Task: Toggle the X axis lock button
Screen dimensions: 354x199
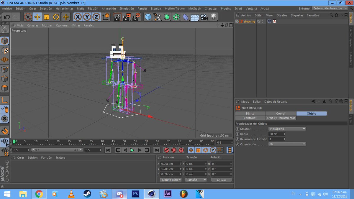Action: [x=77, y=17]
